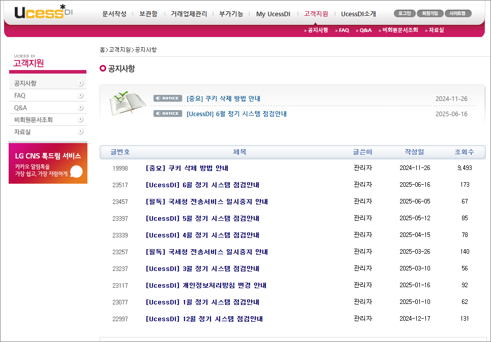The width and height of the screenshot is (491, 342).
Task: Click the open book image in notice box
Action: click(x=128, y=103)
